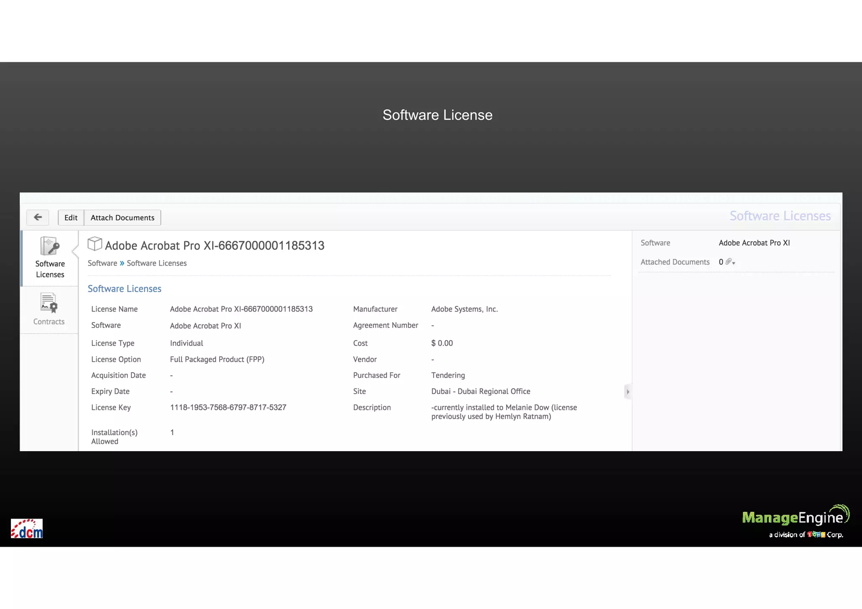The width and height of the screenshot is (862, 609).
Task: Click the blue Software Licenses section heading
Action: tap(125, 289)
